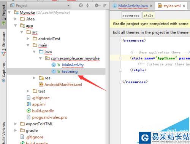Click the Project panel title label
Image resolution: width=190 pixels, height=144 pixels.
[22, 6]
